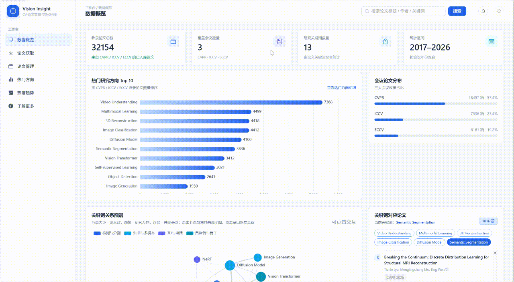The height and width of the screenshot is (282, 514).
Task: Select the Semantic Segmentation keyword chip
Action: (x=469, y=242)
